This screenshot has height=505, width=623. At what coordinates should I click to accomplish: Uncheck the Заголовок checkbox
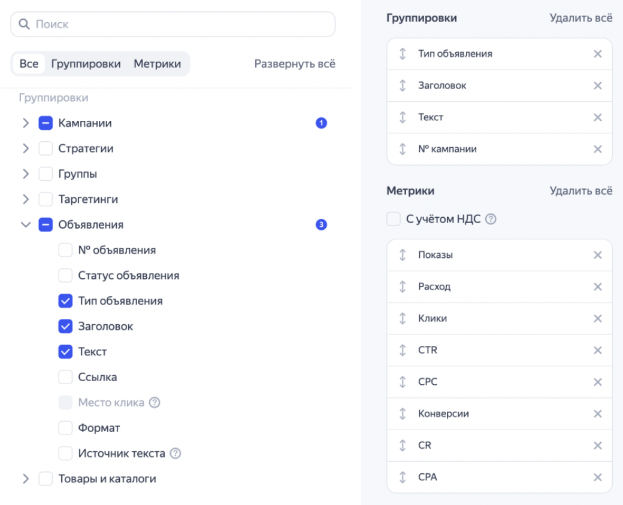[x=65, y=326]
